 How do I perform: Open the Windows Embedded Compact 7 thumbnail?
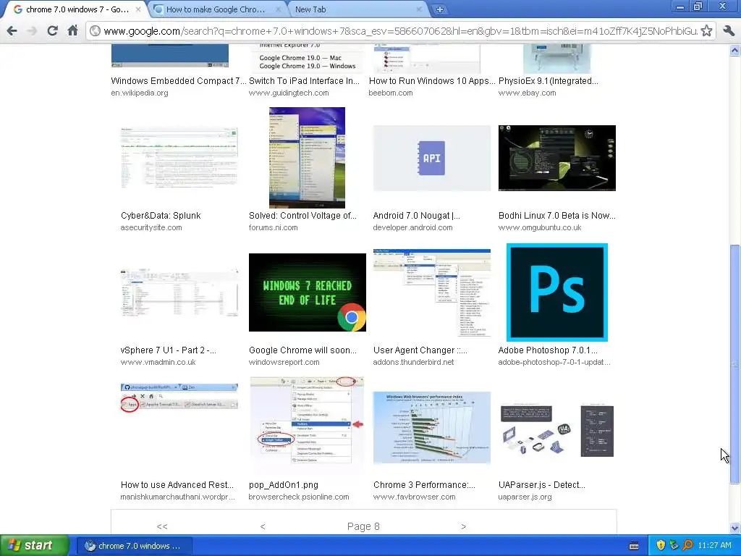tap(169, 56)
